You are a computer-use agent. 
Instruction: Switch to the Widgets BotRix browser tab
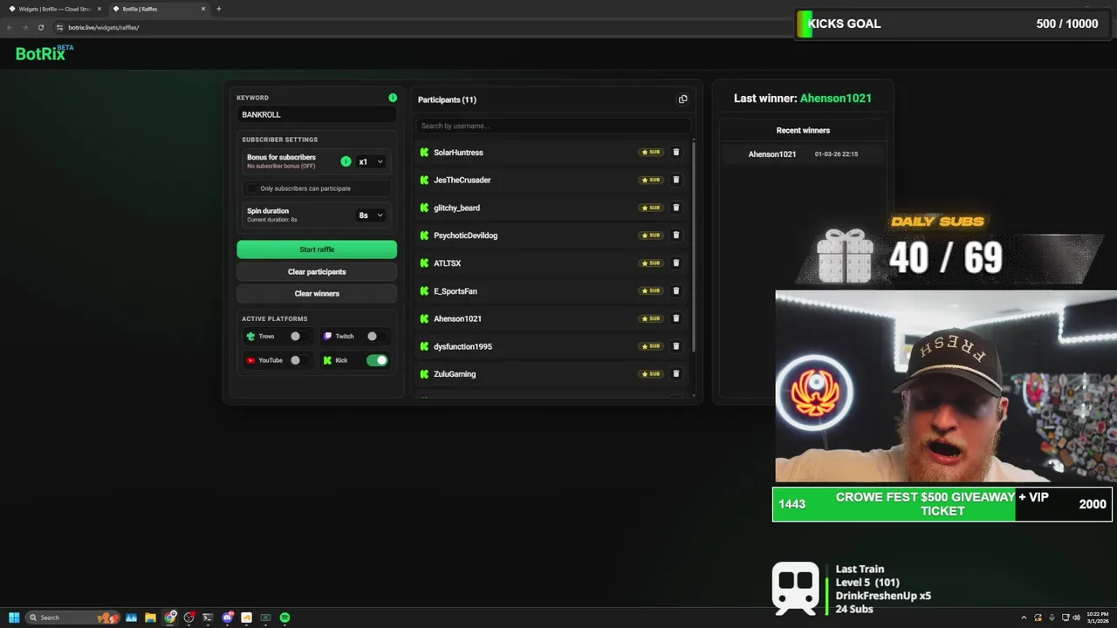pos(54,9)
